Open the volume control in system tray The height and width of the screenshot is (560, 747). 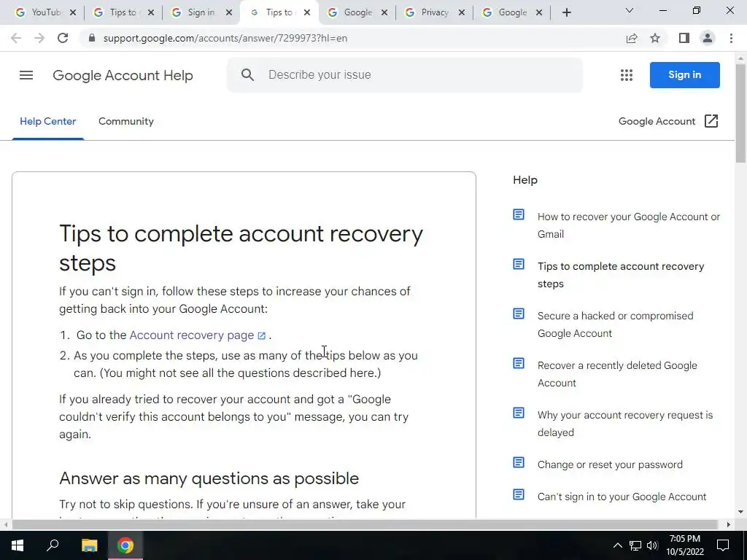(652, 545)
